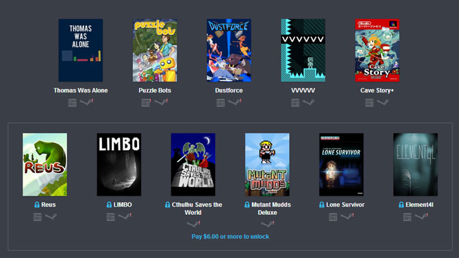Select the VVVVVV cover thumbnail

coord(303,51)
